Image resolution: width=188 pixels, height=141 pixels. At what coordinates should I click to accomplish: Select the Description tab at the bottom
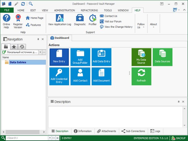coord(60,131)
